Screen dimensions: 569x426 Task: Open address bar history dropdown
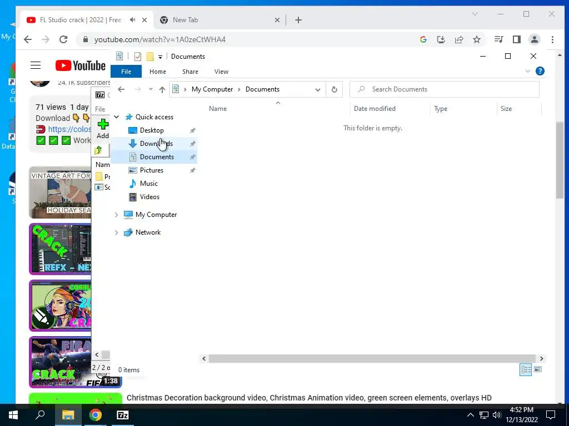(x=317, y=89)
